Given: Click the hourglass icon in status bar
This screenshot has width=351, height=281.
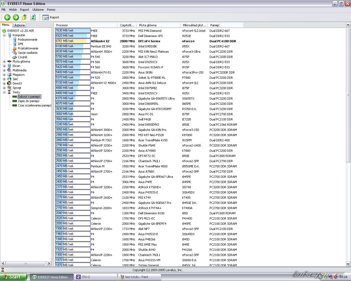Looking at the screenshot, I should point(3,270).
